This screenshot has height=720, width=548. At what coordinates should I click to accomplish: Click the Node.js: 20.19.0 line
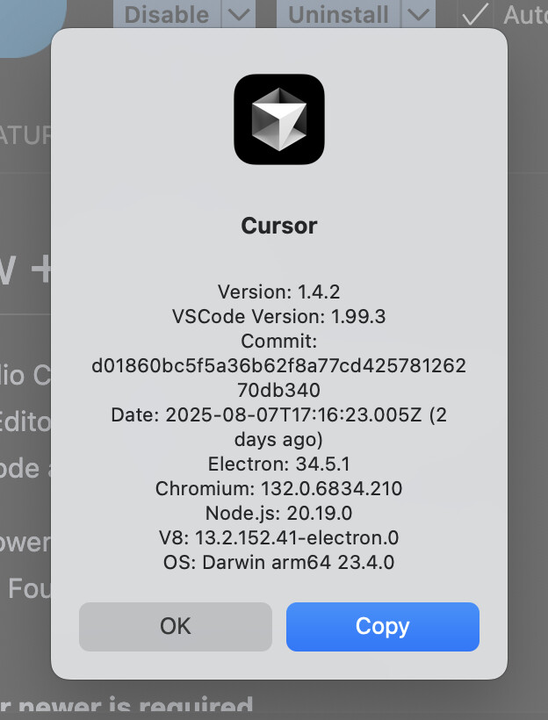point(278,513)
